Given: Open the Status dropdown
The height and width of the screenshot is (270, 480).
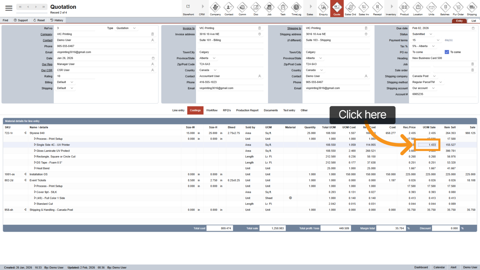Looking at the screenshot, I should [431, 34].
